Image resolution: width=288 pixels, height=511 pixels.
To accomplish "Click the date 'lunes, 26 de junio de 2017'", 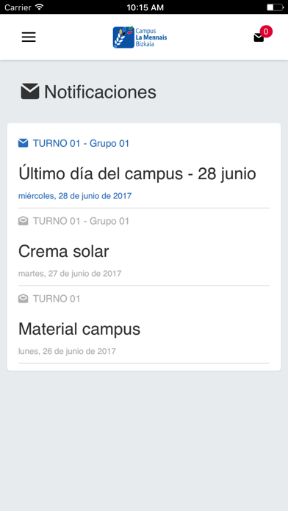I will (x=67, y=351).
